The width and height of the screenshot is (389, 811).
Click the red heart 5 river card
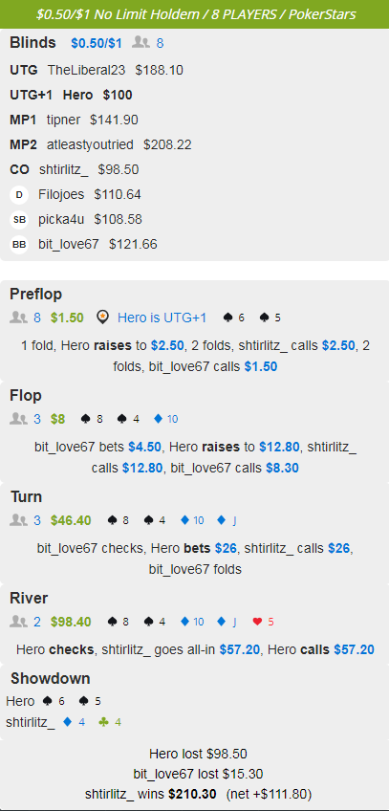pyautogui.click(x=264, y=622)
